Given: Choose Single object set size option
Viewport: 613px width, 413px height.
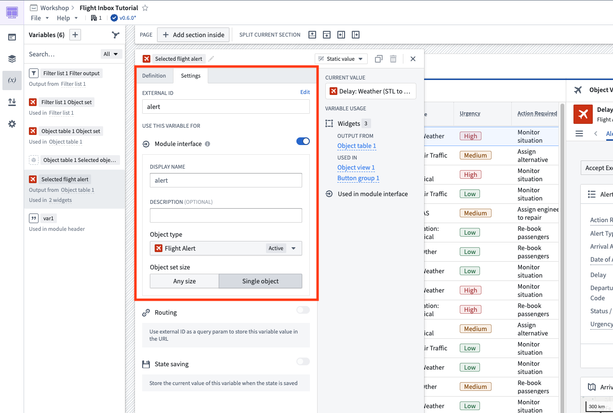Looking at the screenshot, I should 260,281.
